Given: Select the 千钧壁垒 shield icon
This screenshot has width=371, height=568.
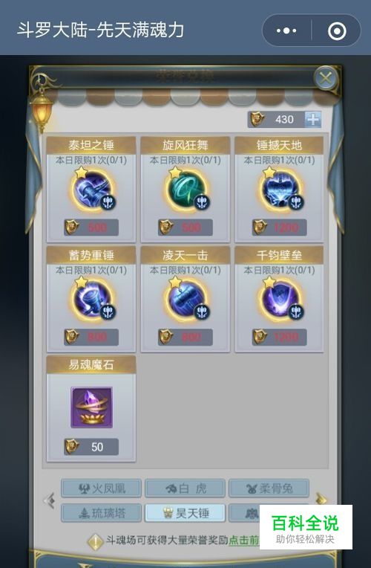Looking at the screenshot, I should pos(280,300).
